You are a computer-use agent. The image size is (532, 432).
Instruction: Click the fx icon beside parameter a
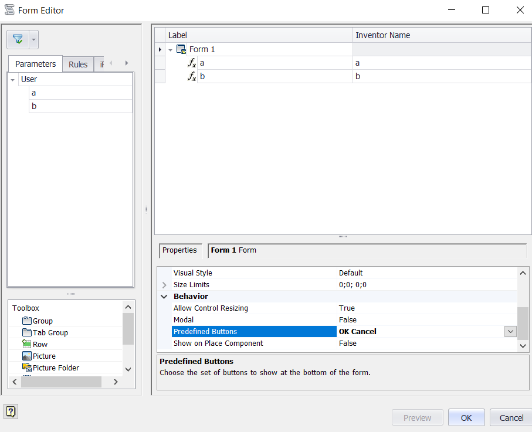[191, 63]
